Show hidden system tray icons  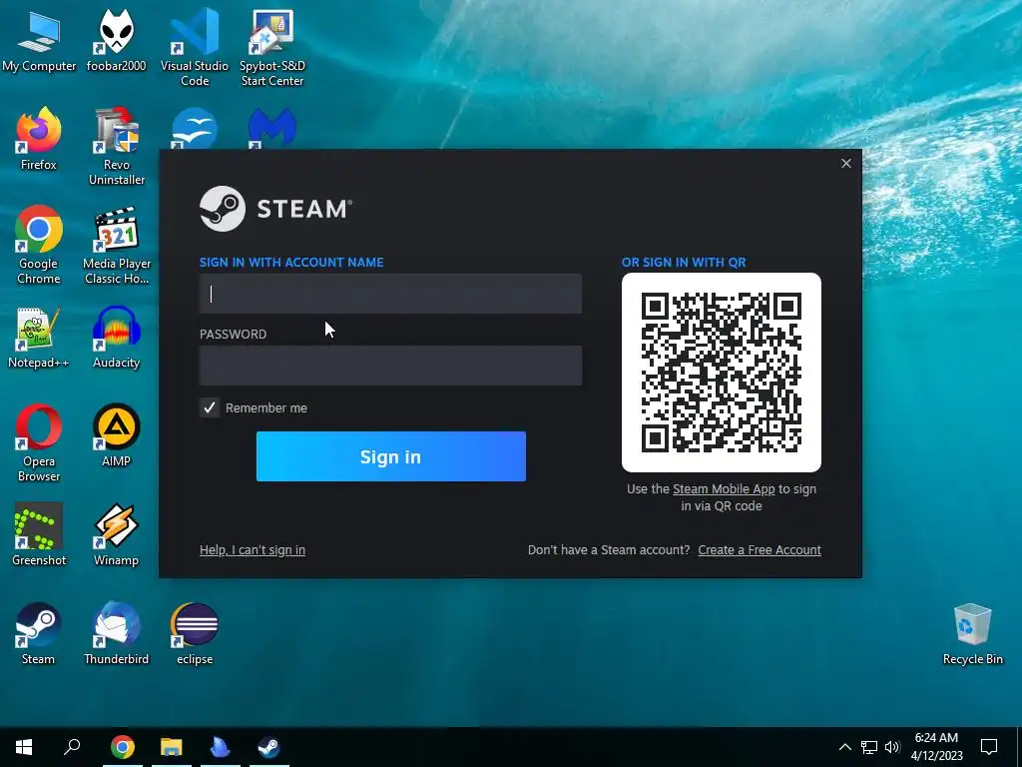tap(844, 747)
